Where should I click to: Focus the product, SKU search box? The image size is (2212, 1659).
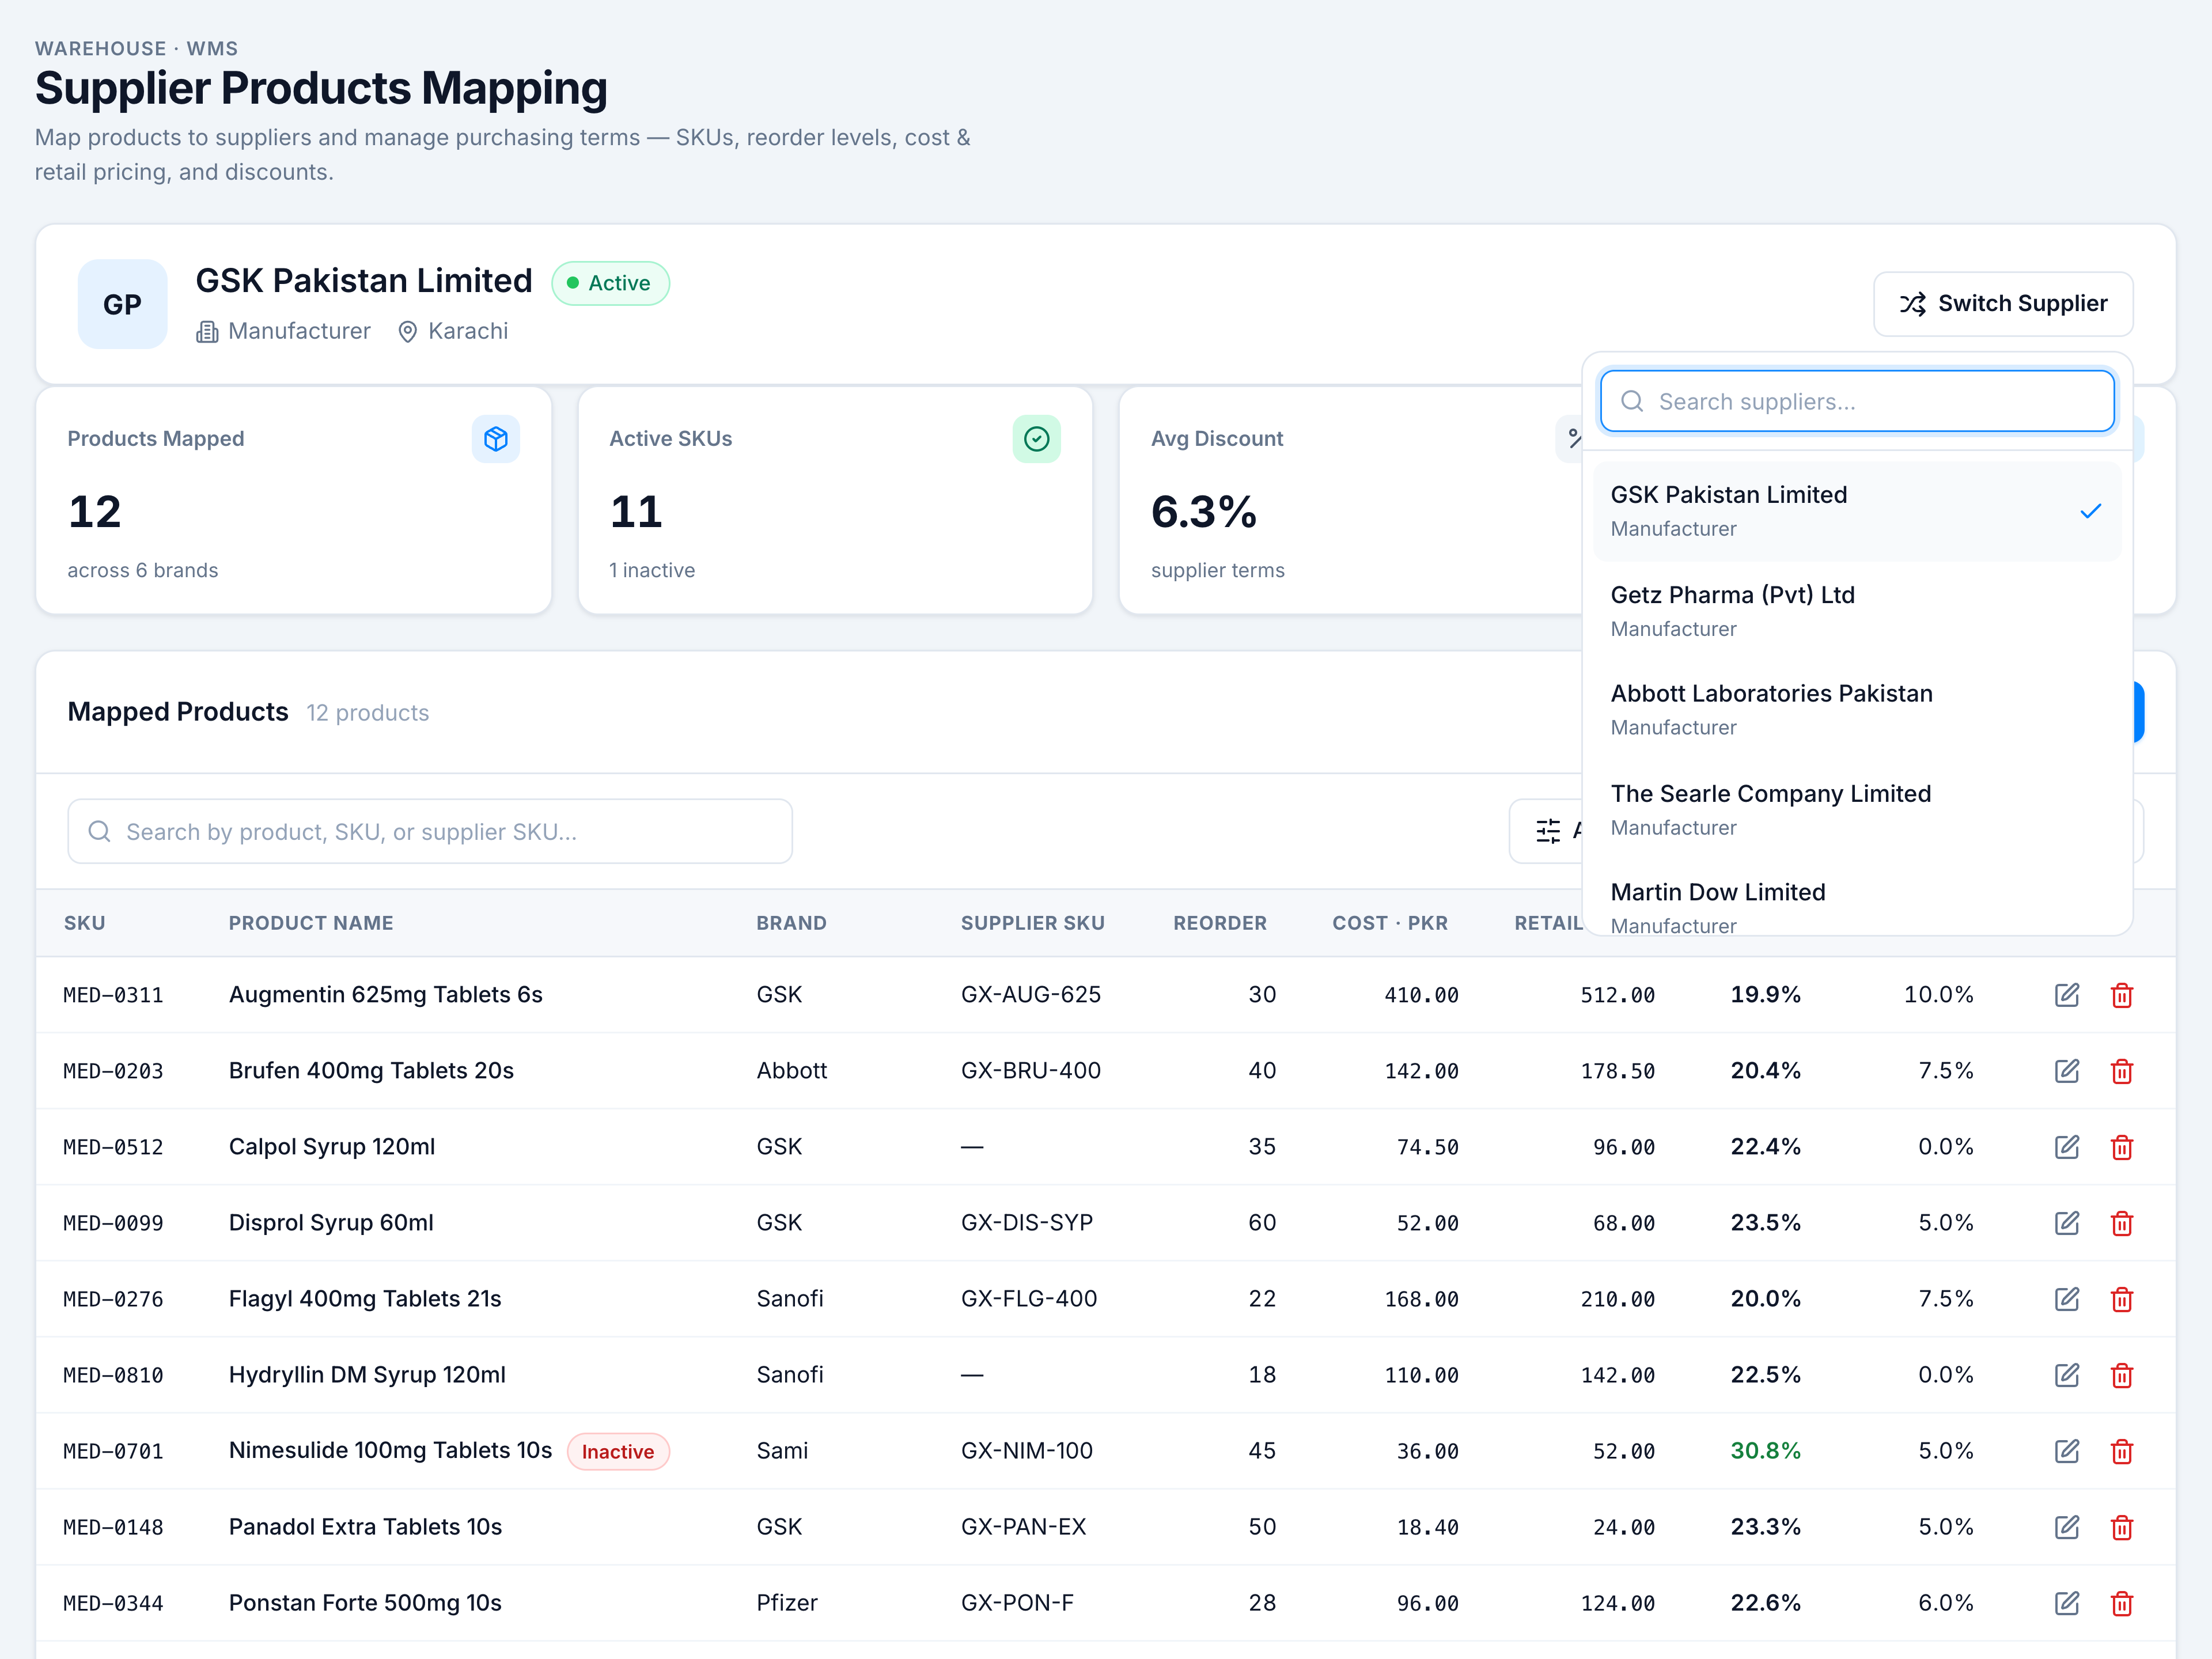point(430,831)
